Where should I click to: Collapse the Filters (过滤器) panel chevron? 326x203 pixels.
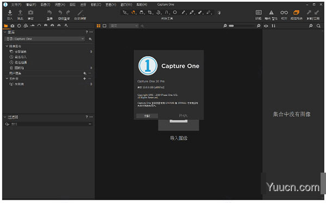tap(5, 117)
